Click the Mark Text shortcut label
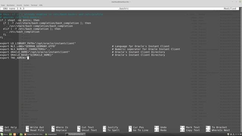The height and width of the screenshot is (136, 242). (193, 127)
